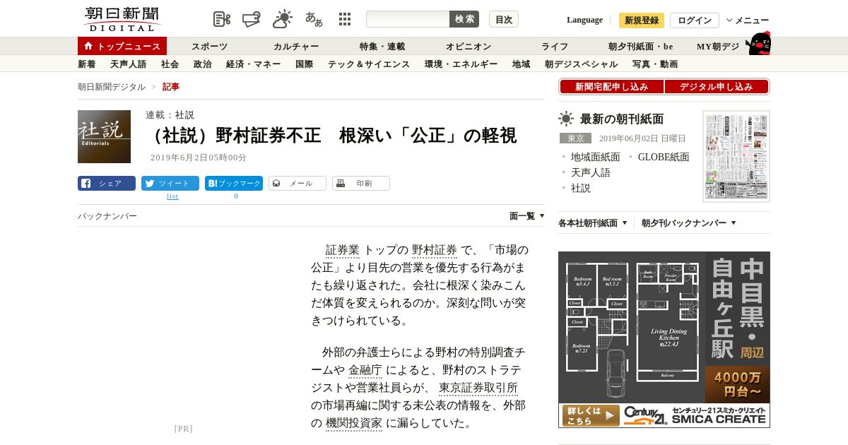Click the バックナンバー link
This screenshot has height=445, width=848.
pyautogui.click(x=107, y=216)
